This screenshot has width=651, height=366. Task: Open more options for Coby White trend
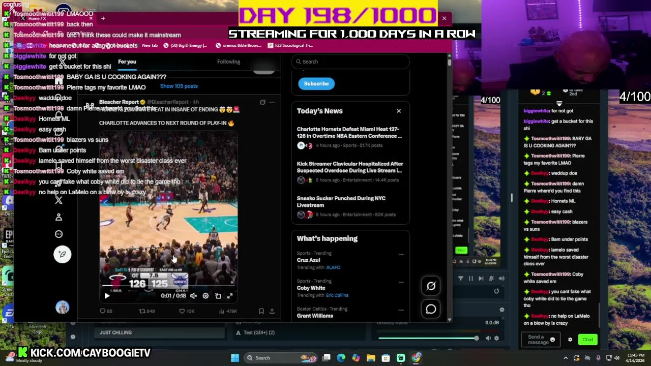point(401,282)
